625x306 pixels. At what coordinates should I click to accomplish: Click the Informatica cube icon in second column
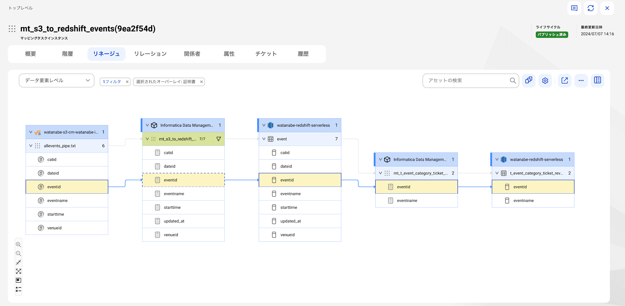[x=154, y=125]
